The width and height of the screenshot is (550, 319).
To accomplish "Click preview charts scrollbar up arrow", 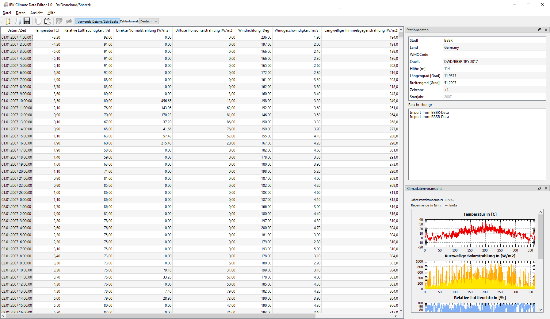I will [x=540, y=212].
